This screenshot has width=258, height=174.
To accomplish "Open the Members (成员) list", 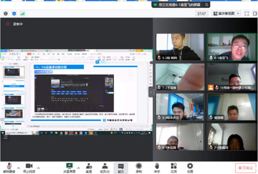I will tap(105, 167).
